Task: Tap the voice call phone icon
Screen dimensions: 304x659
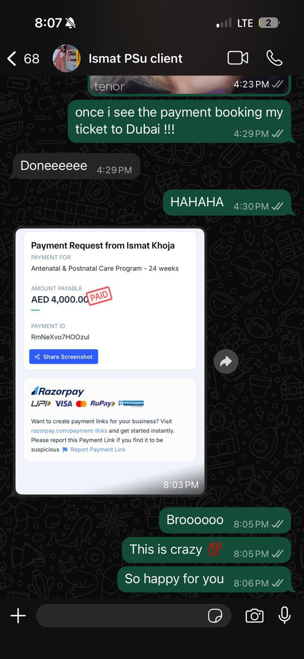Action: 274,58
